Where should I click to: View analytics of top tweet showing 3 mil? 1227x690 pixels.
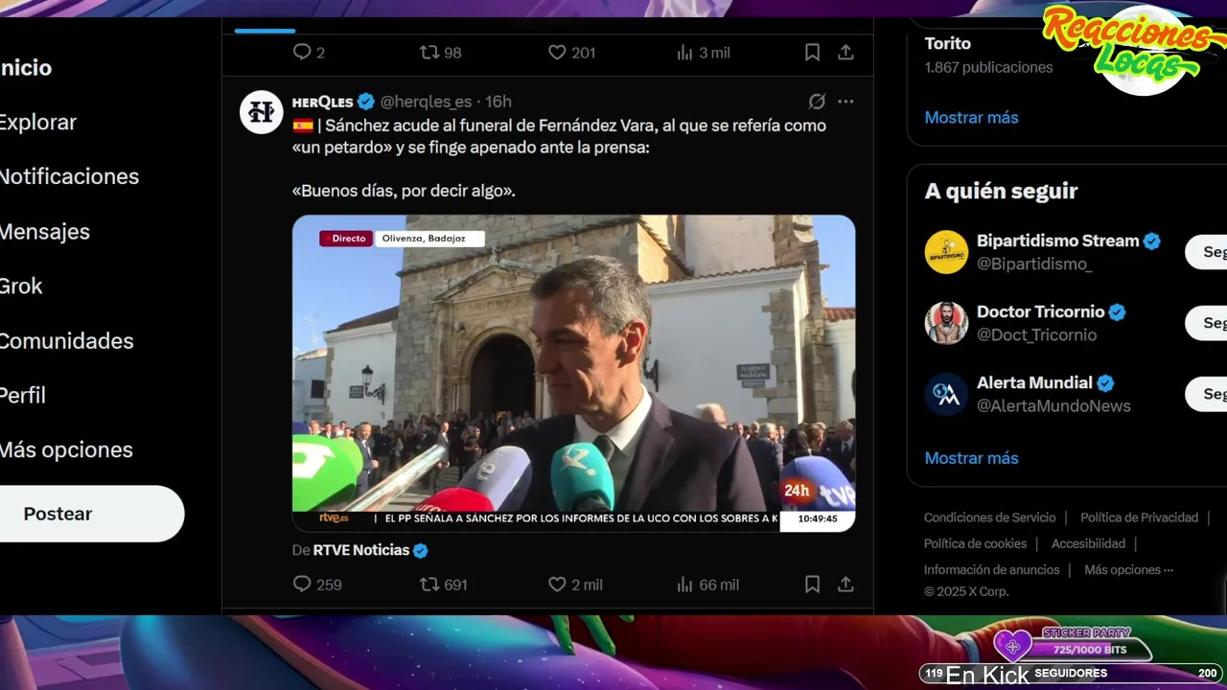click(703, 53)
